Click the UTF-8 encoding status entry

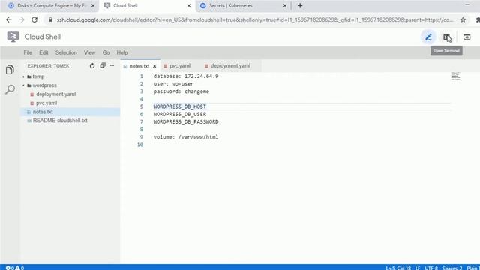[431, 268]
